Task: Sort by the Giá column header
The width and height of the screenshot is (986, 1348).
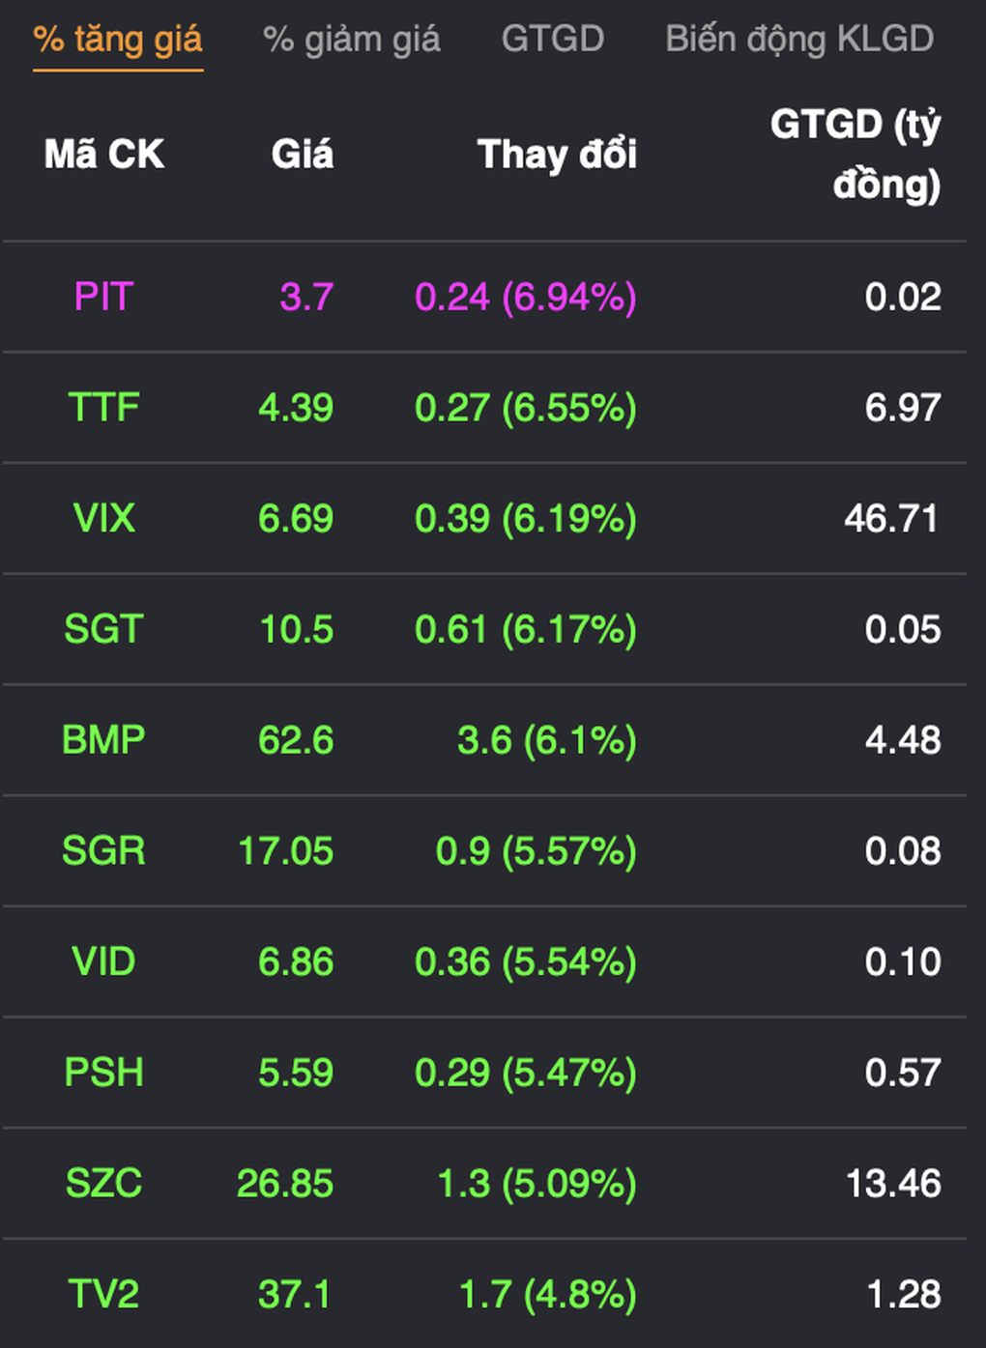Action: tap(303, 155)
